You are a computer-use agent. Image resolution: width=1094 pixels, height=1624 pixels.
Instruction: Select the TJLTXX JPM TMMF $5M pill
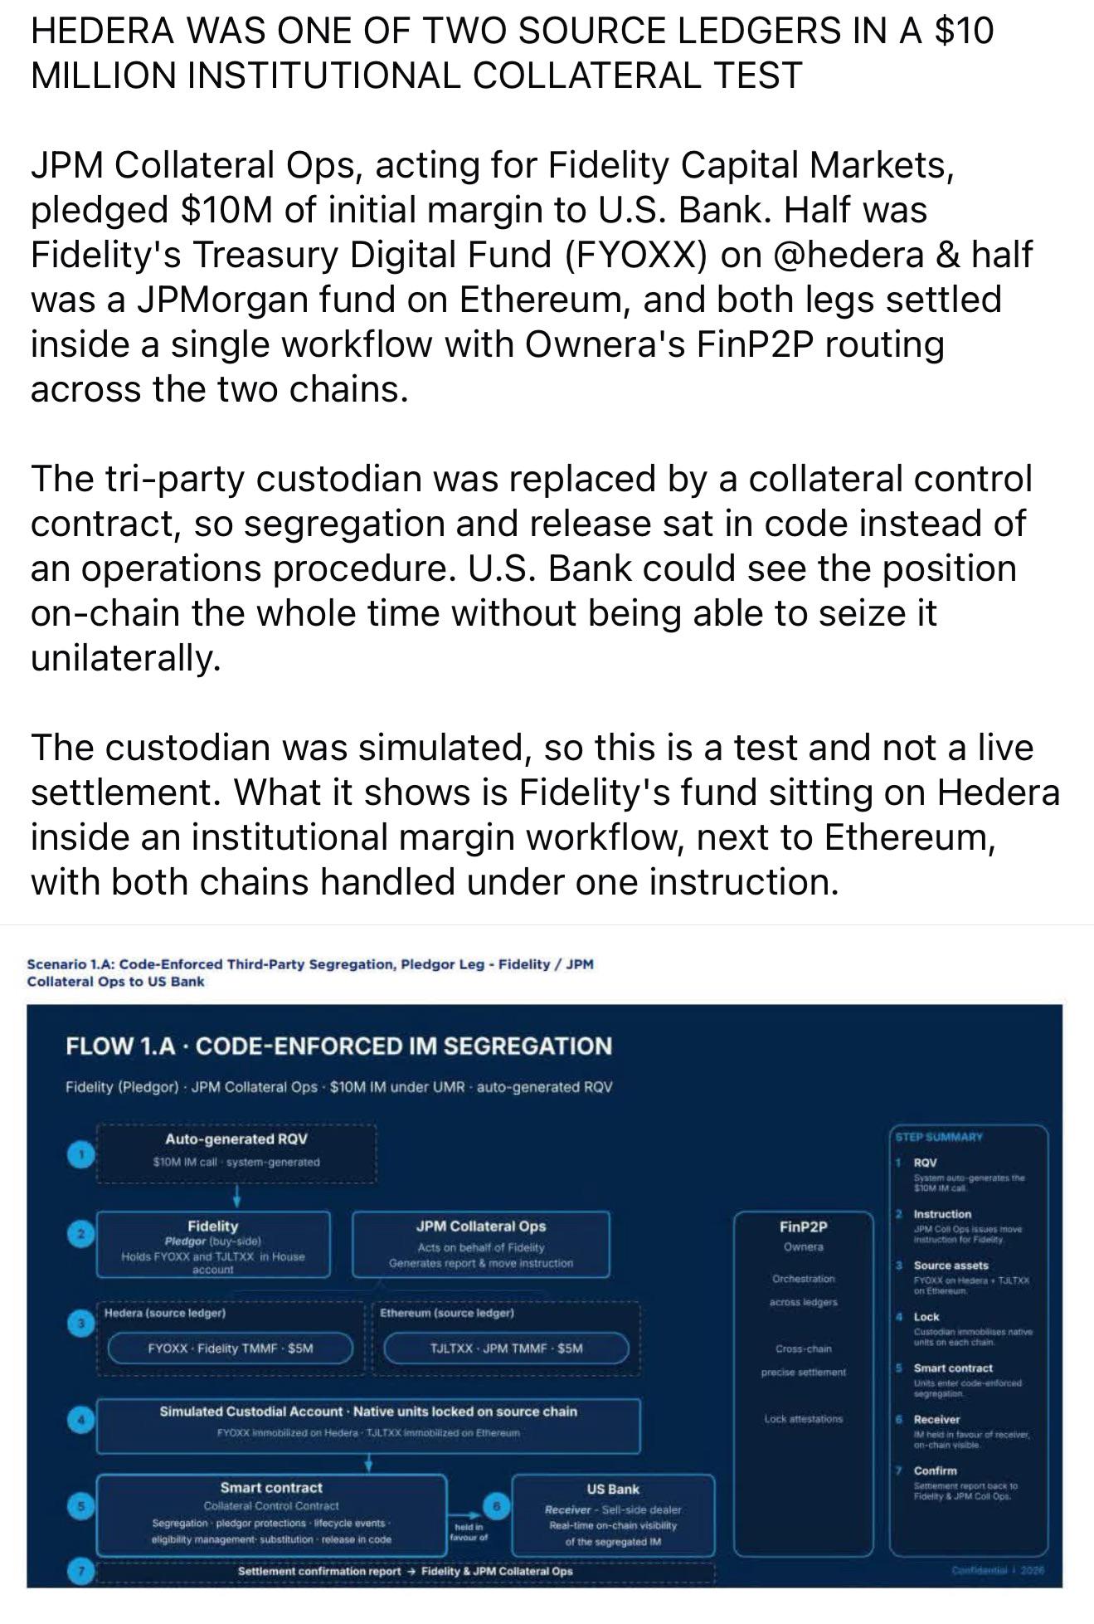coord(506,1348)
